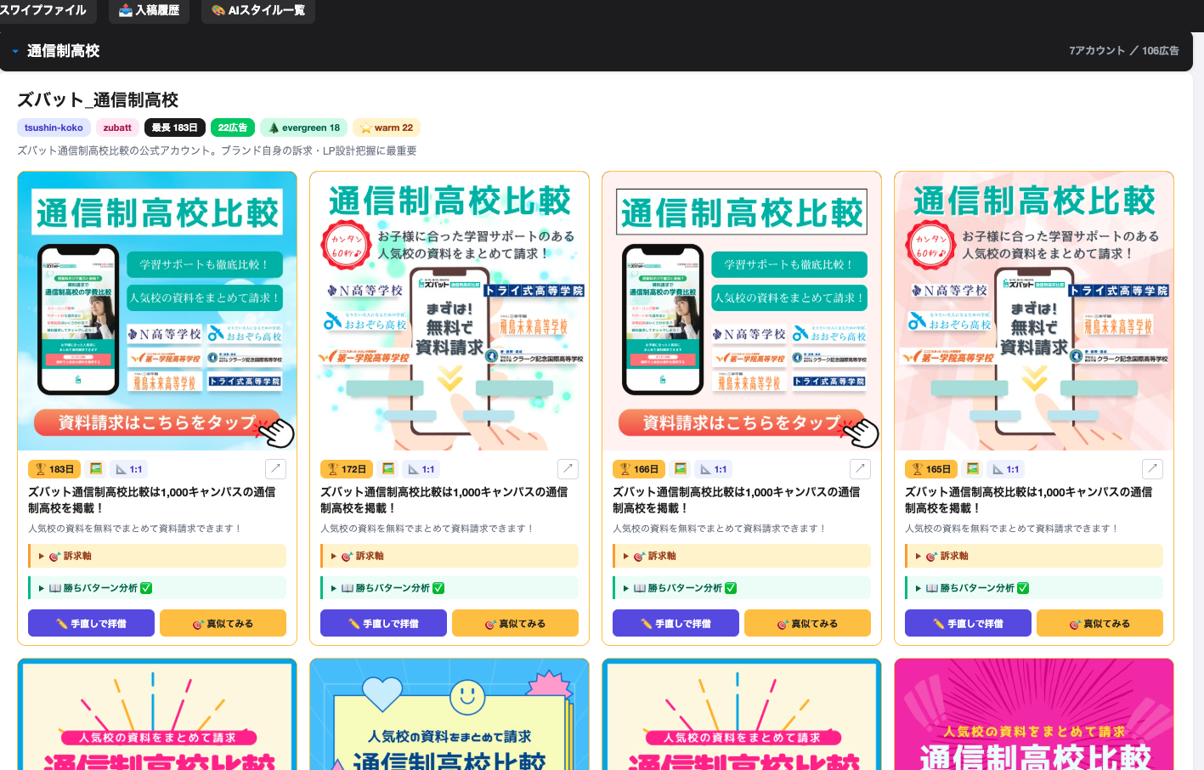Open the 183日 ad creative thumbnail
Screen dimensions: 1204x770
tap(157, 311)
